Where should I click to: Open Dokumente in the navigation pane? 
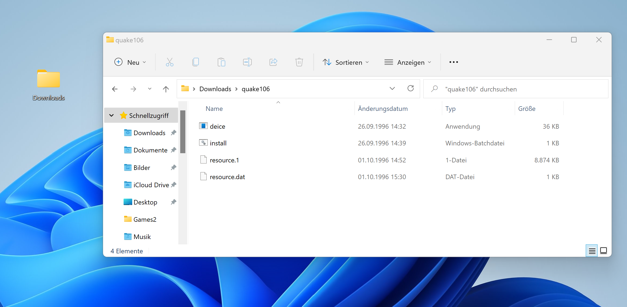point(151,150)
